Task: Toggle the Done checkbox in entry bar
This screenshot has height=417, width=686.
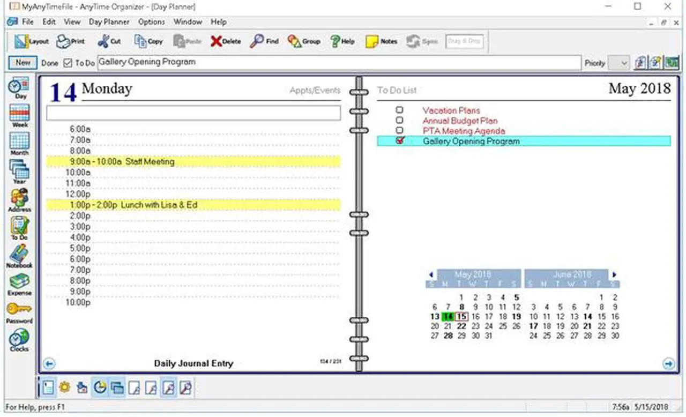Action: coord(68,63)
